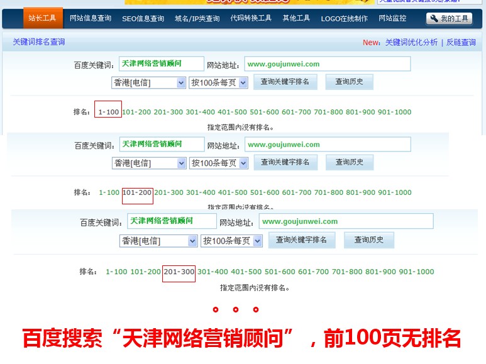Image resolution: width=486 pixels, height=364 pixels.
Task: Open the 网站信息查询 menu
Action: click(x=91, y=18)
